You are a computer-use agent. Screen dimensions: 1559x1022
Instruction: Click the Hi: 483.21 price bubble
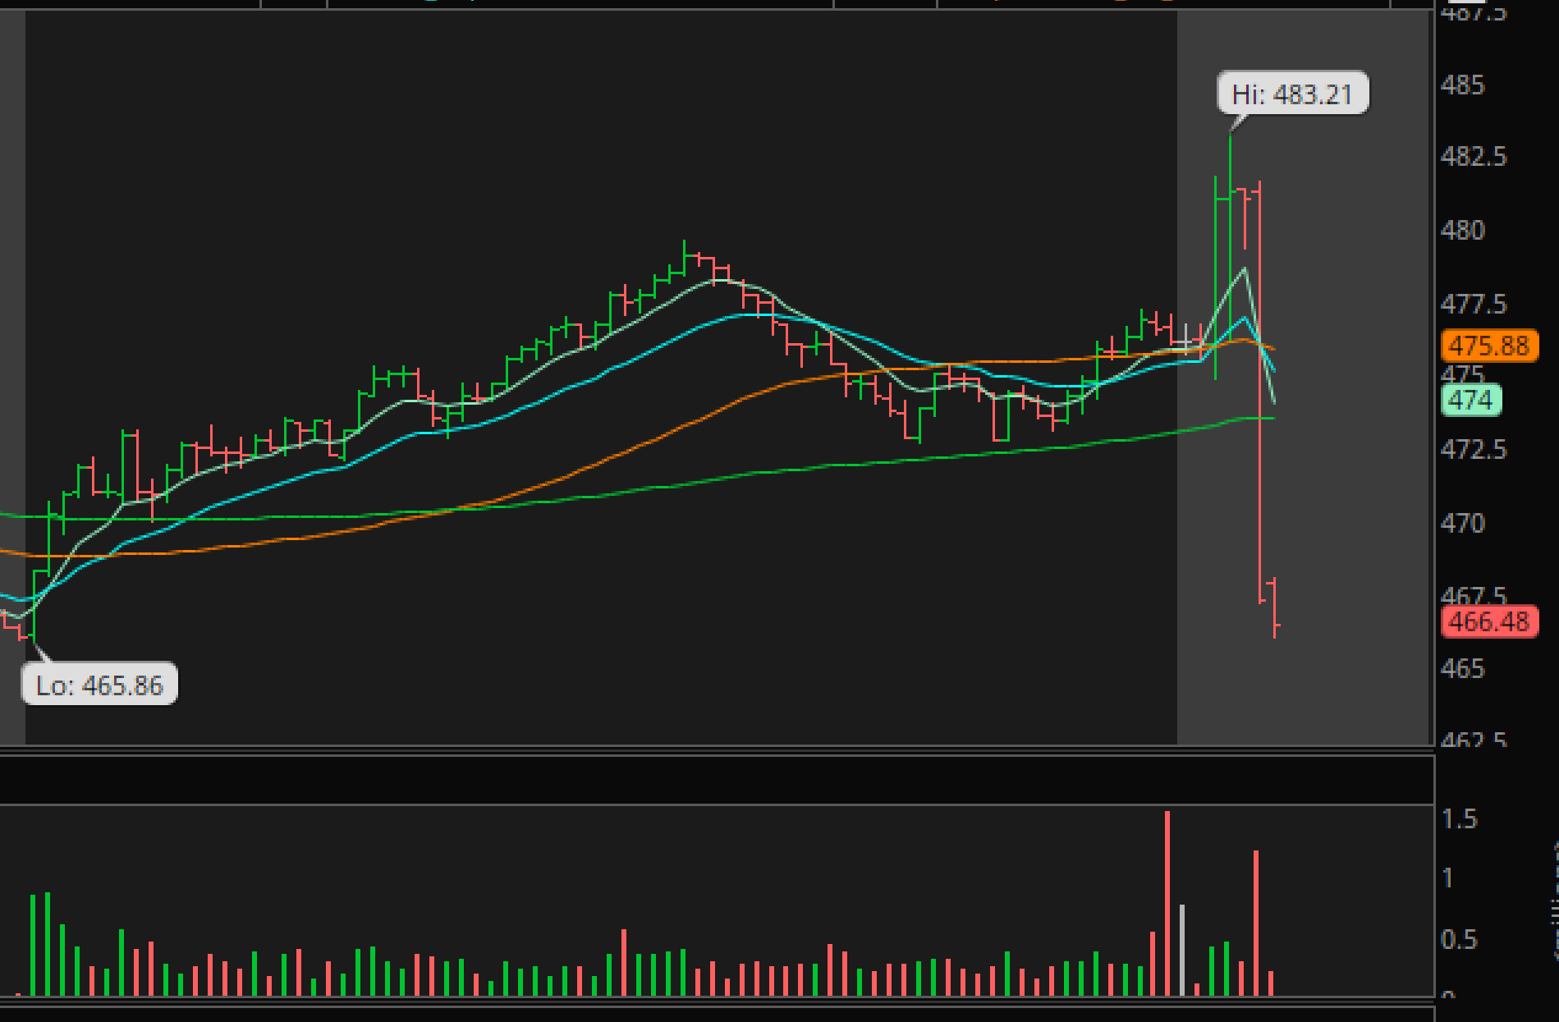coord(1292,94)
